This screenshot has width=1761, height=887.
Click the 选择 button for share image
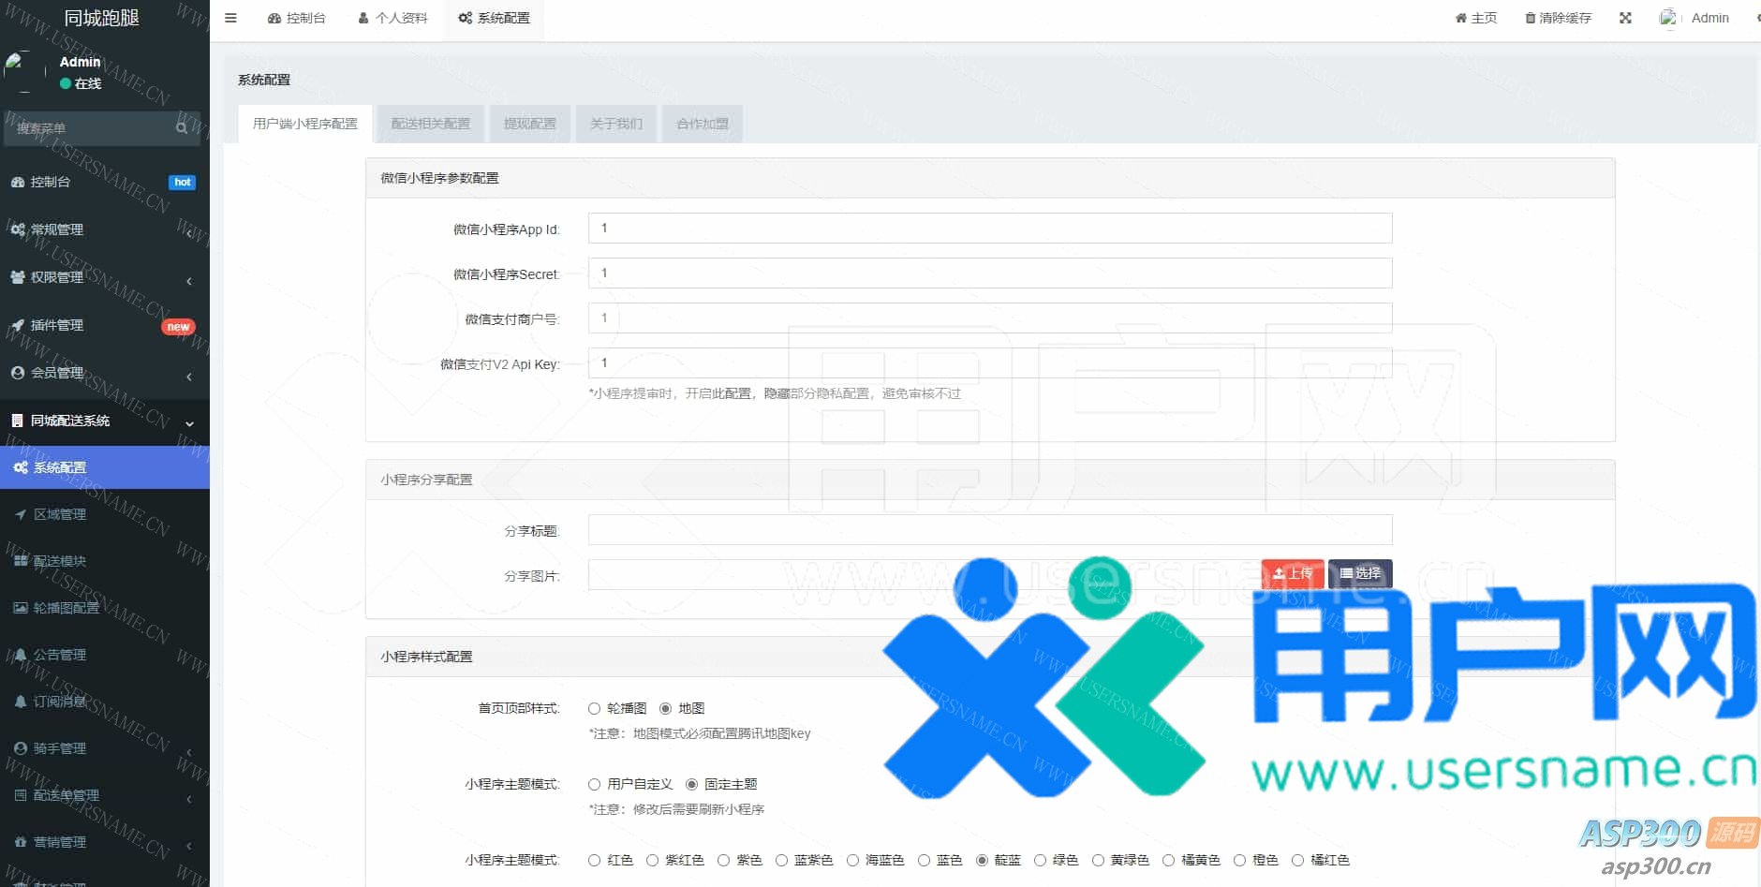tap(1360, 573)
